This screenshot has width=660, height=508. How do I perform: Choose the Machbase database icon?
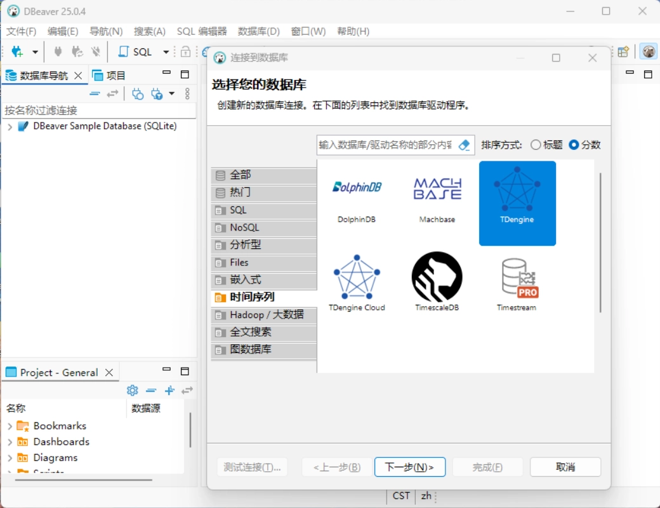tap(437, 189)
